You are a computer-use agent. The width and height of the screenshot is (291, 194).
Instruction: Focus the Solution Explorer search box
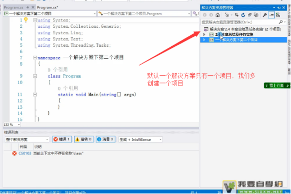click(x=240, y=22)
